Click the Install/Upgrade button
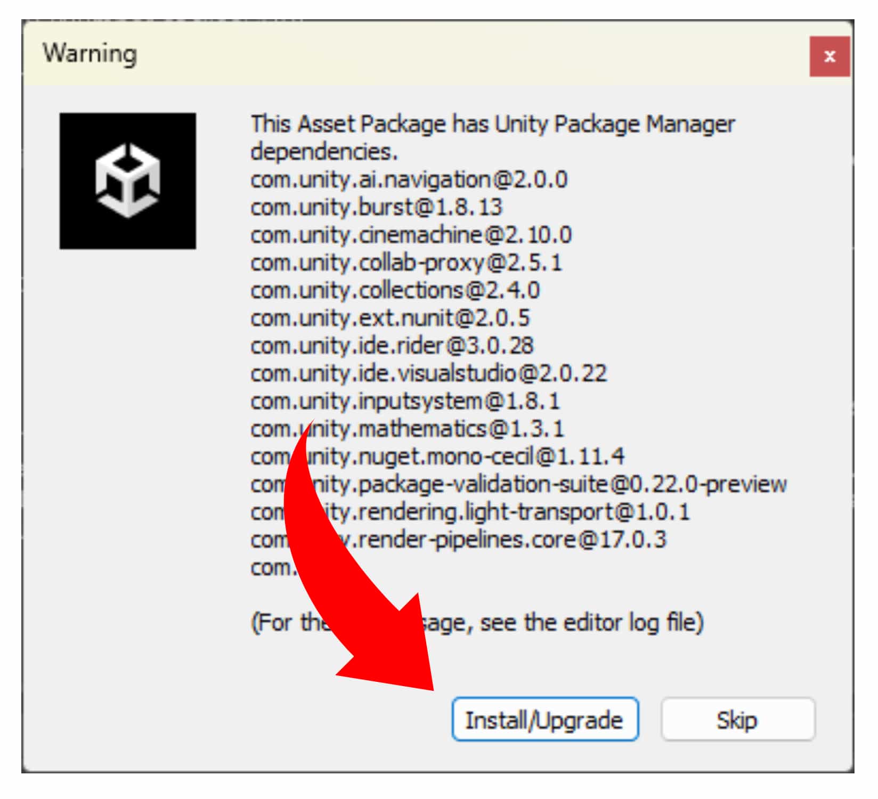The height and width of the screenshot is (799, 878). click(544, 720)
